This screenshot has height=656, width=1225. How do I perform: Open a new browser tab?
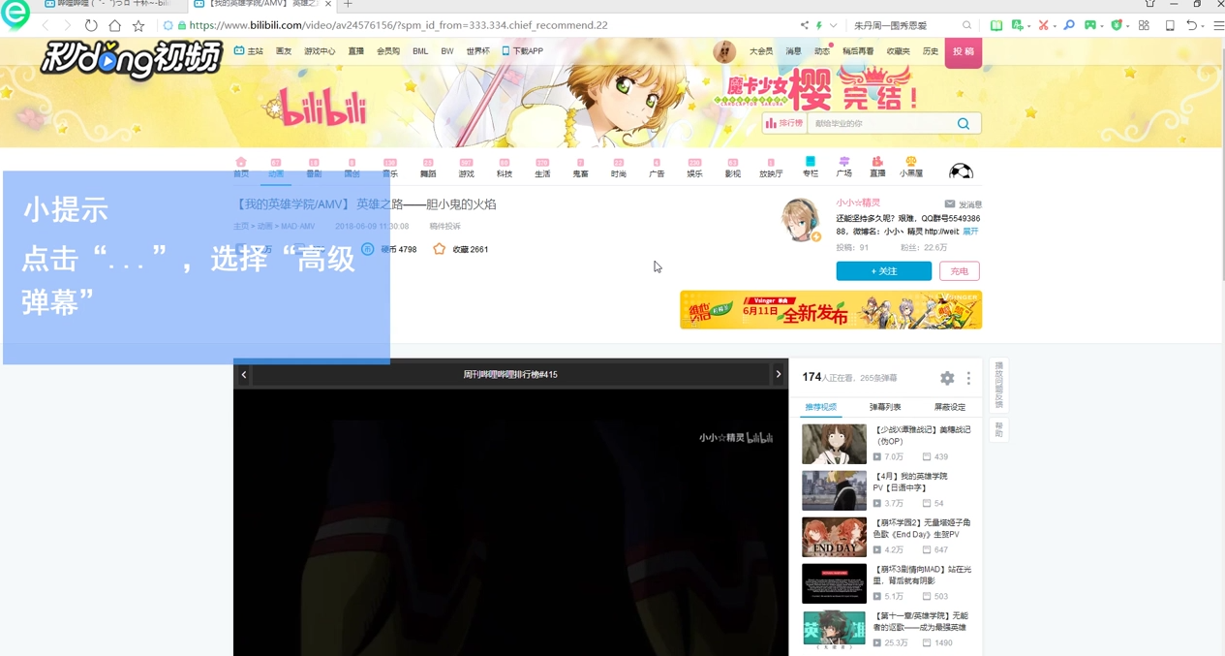(348, 5)
